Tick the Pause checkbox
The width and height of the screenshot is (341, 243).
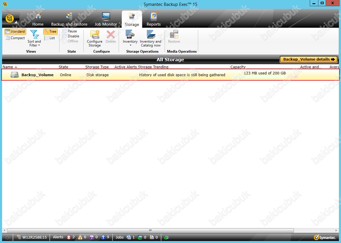click(64, 31)
